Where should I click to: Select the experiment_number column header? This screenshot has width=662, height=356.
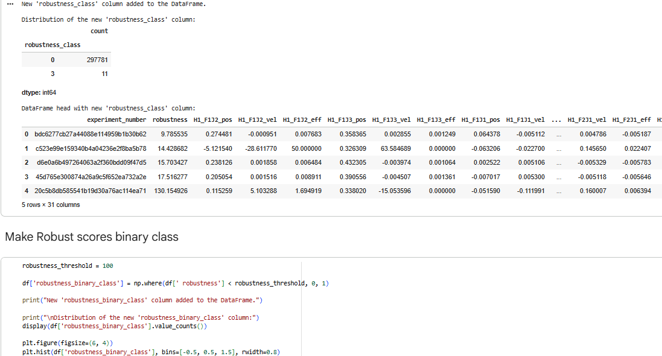(x=116, y=119)
